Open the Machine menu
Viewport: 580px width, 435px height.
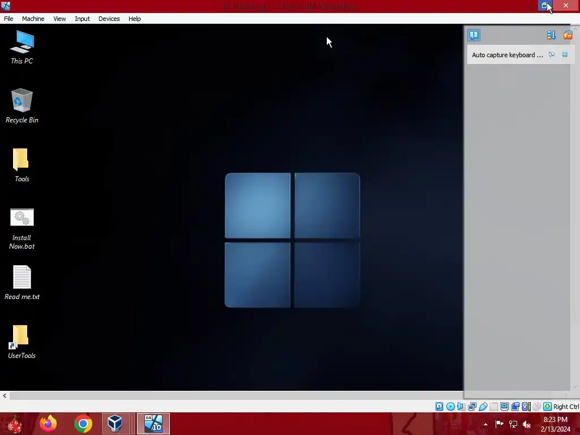(33, 19)
